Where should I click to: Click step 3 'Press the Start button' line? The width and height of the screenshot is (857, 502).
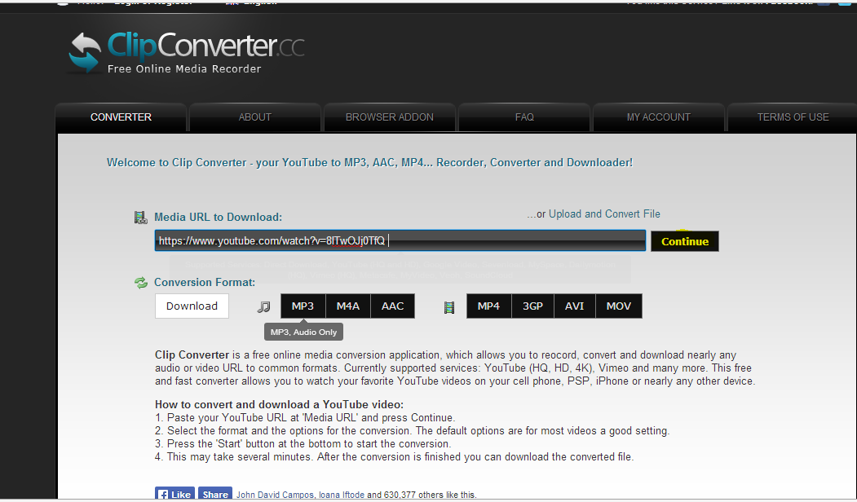pos(303,444)
